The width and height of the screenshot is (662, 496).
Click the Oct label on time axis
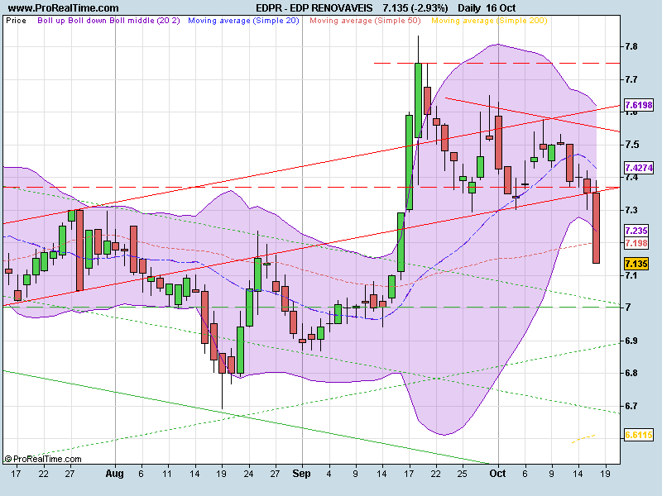coord(497,475)
